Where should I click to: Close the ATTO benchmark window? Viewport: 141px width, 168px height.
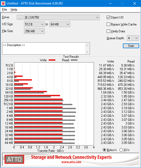pyautogui.click(x=135, y=3)
